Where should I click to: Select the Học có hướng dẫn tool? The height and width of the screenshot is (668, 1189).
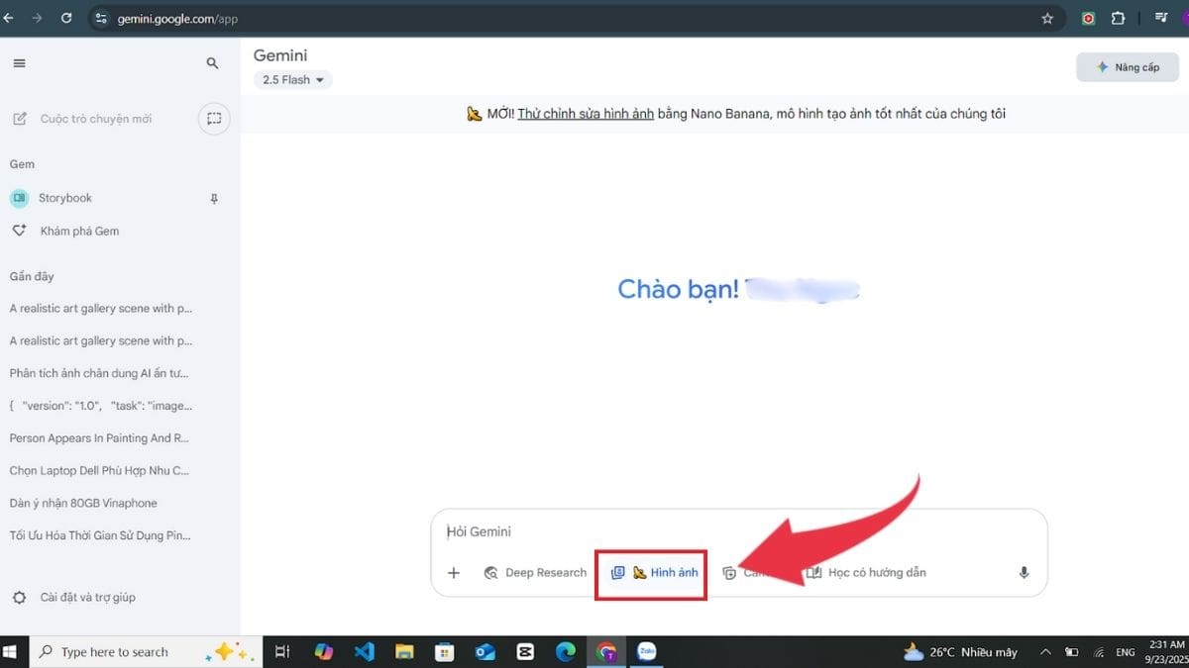tap(866, 573)
